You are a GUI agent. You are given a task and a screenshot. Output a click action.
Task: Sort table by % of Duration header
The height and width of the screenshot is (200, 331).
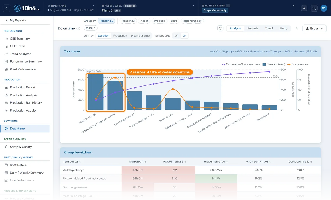pyautogui.click(x=258, y=162)
